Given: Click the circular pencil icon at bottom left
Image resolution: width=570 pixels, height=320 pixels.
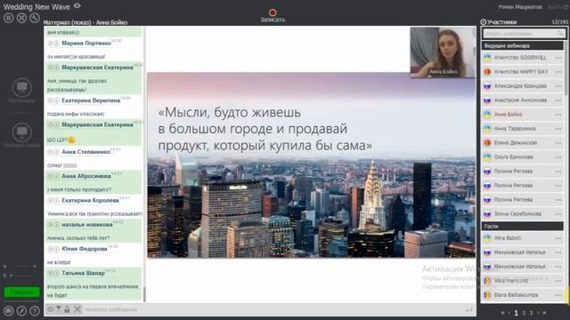Looking at the screenshot, I should click(21, 311).
